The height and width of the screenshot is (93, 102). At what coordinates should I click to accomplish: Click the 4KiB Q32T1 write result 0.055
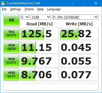pyautogui.click(x=79, y=61)
